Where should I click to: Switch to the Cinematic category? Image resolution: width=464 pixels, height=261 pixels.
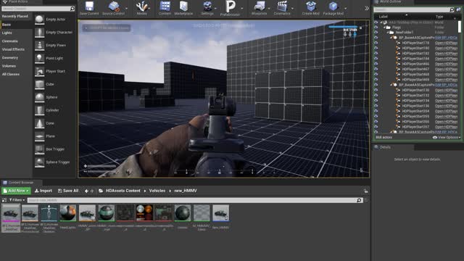[x=10, y=41]
